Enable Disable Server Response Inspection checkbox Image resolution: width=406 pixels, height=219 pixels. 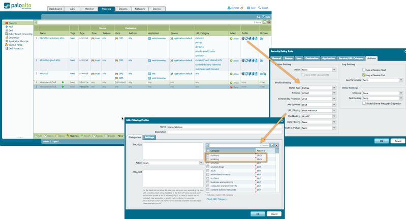(364, 103)
